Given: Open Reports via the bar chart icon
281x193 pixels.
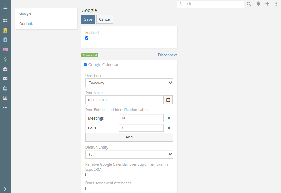Looking at the screenshot, I should point(5,98).
